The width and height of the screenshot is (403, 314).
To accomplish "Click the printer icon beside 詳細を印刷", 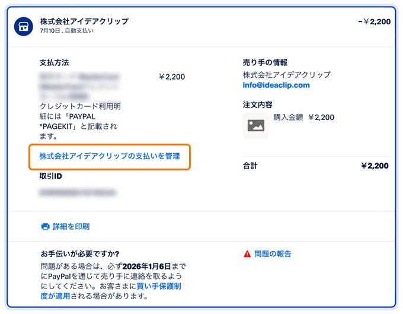I will pos(45,227).
